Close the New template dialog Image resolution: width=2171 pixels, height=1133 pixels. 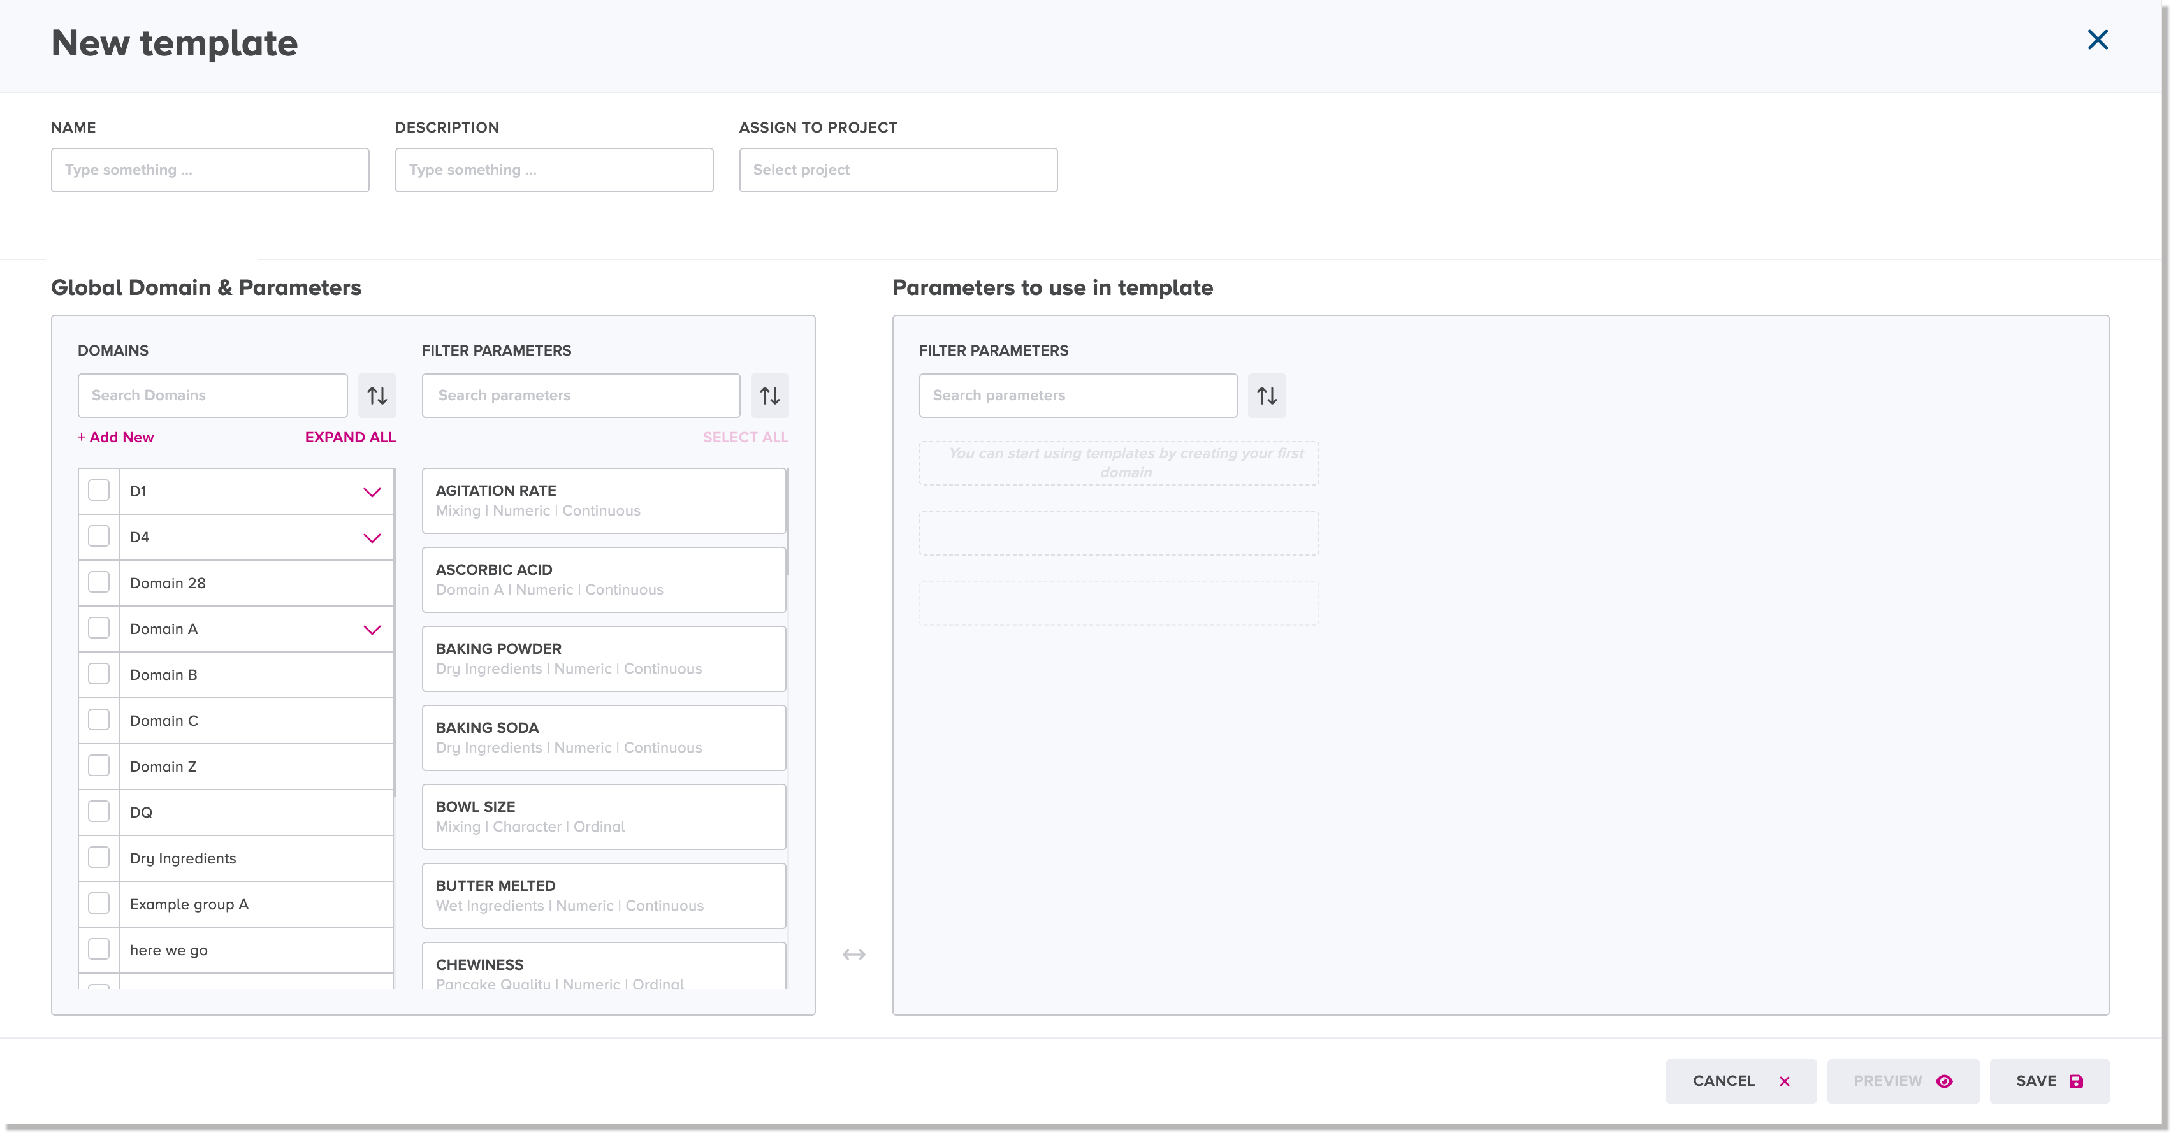pos(2097,40)
